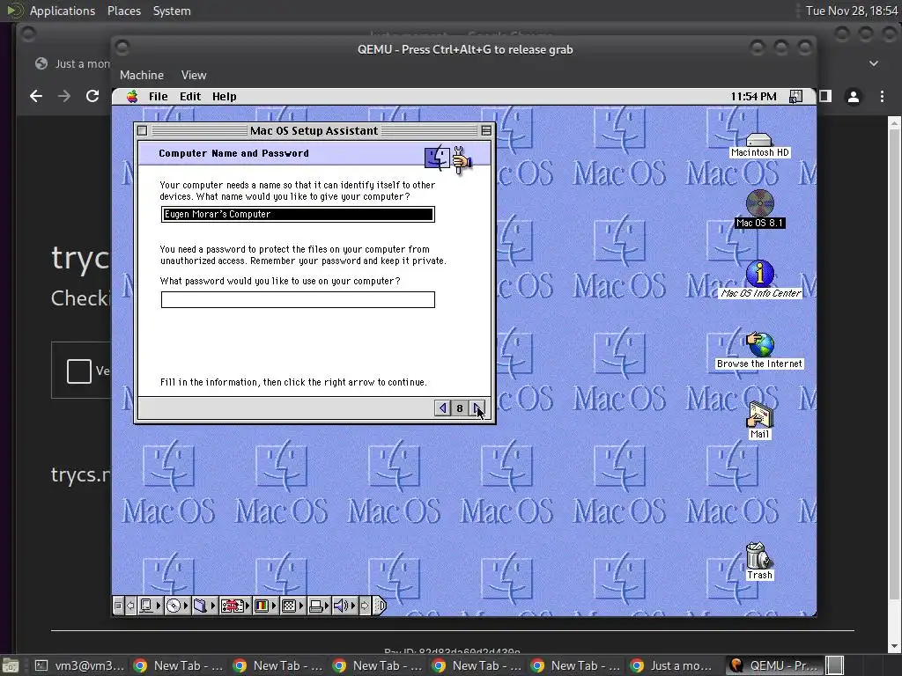Open the Mac OS File menu
Screen dimensions: 902x676
[x=159, y=97]
